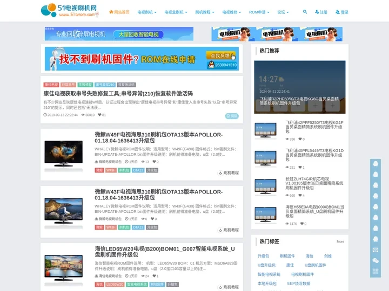Click the 登录 login link
The width and height of the screenshot is (389, 291).
click(x=342, y=12)
